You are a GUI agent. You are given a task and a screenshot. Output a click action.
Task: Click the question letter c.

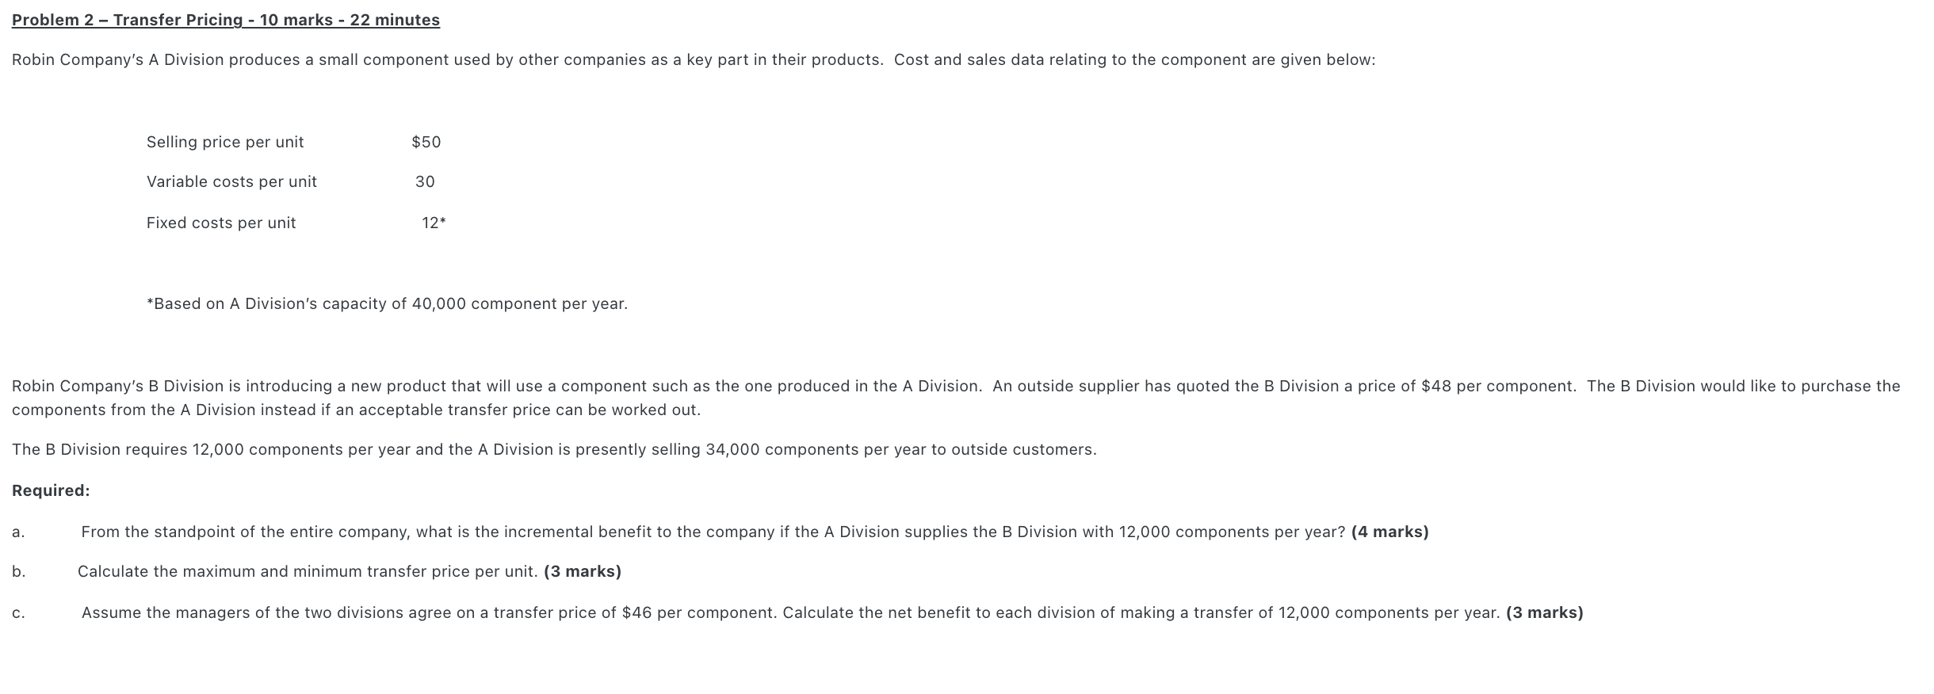(18, 613)
